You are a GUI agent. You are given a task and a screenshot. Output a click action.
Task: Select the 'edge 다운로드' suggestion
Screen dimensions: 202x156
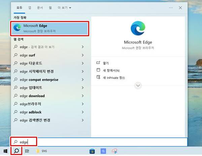click(x=49, y=63)
